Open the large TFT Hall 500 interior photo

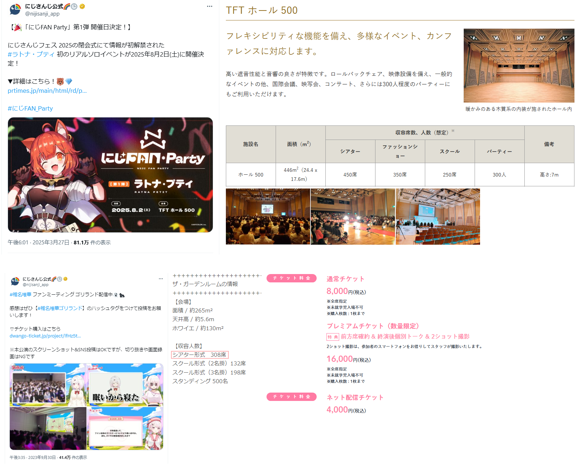519,66
